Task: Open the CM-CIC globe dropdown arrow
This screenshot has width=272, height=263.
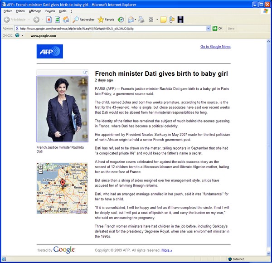Action: pyautogui.click(x=23, y=35)
